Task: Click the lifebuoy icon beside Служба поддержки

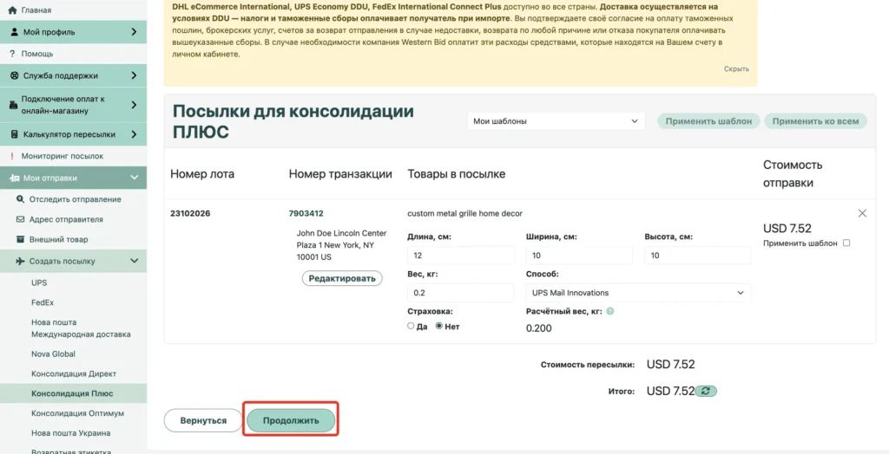Action: click(15, 75)
